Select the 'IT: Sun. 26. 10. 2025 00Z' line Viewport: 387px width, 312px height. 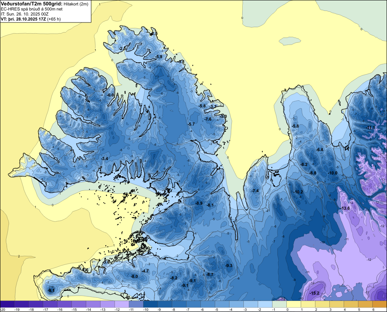[25, 14]
